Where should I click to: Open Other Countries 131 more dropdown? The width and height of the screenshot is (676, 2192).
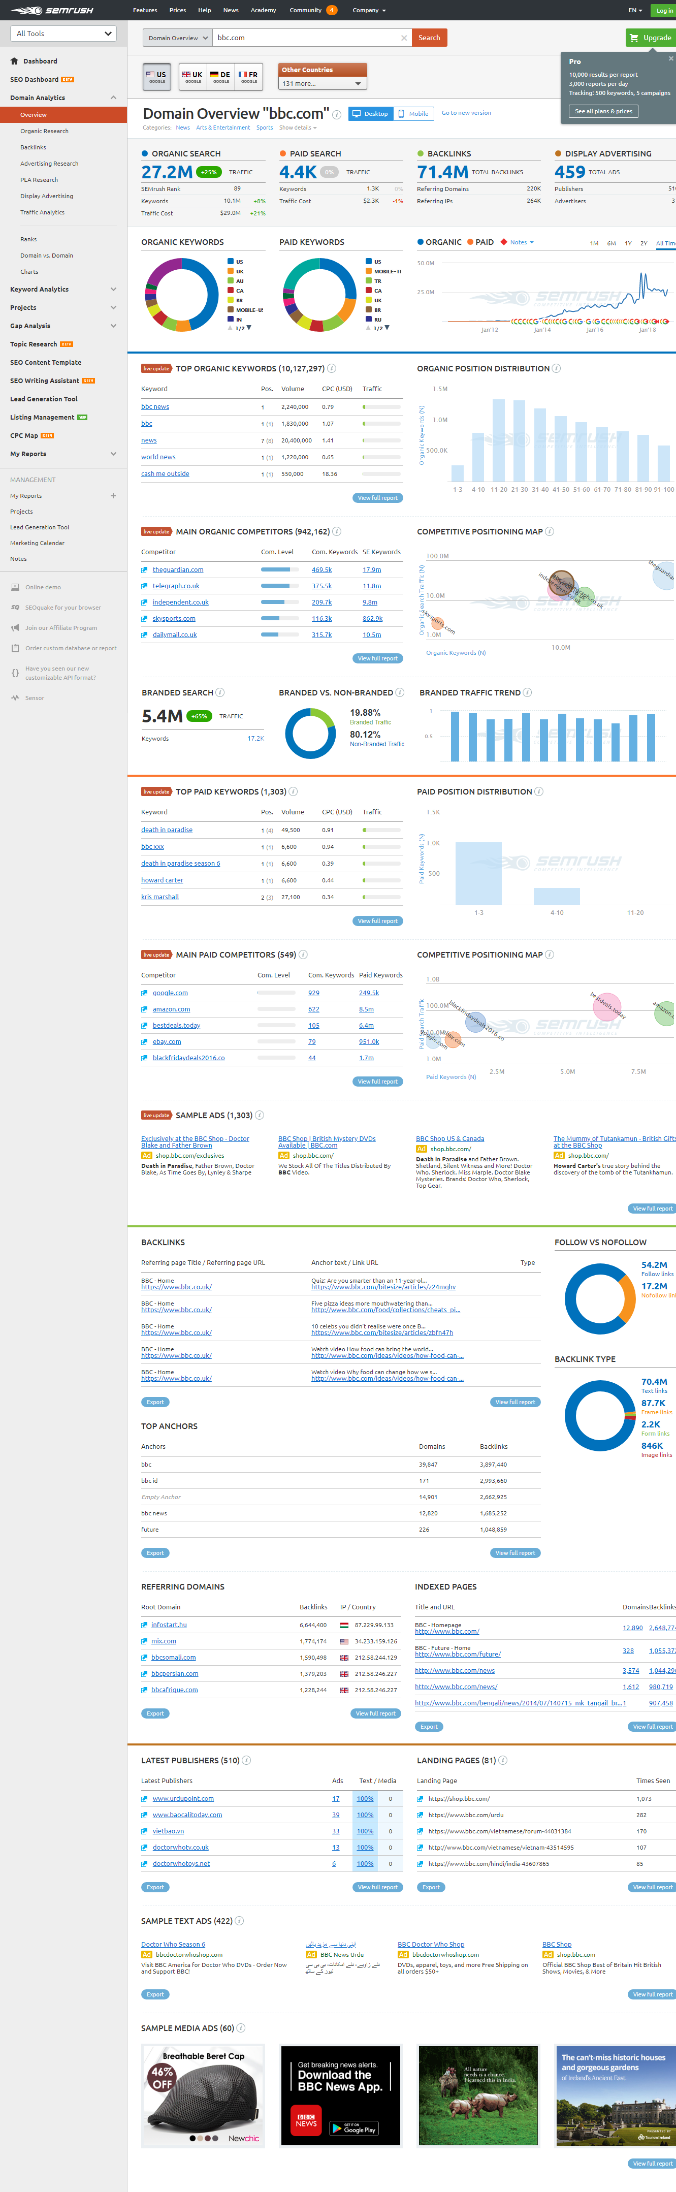click(323, 83)
